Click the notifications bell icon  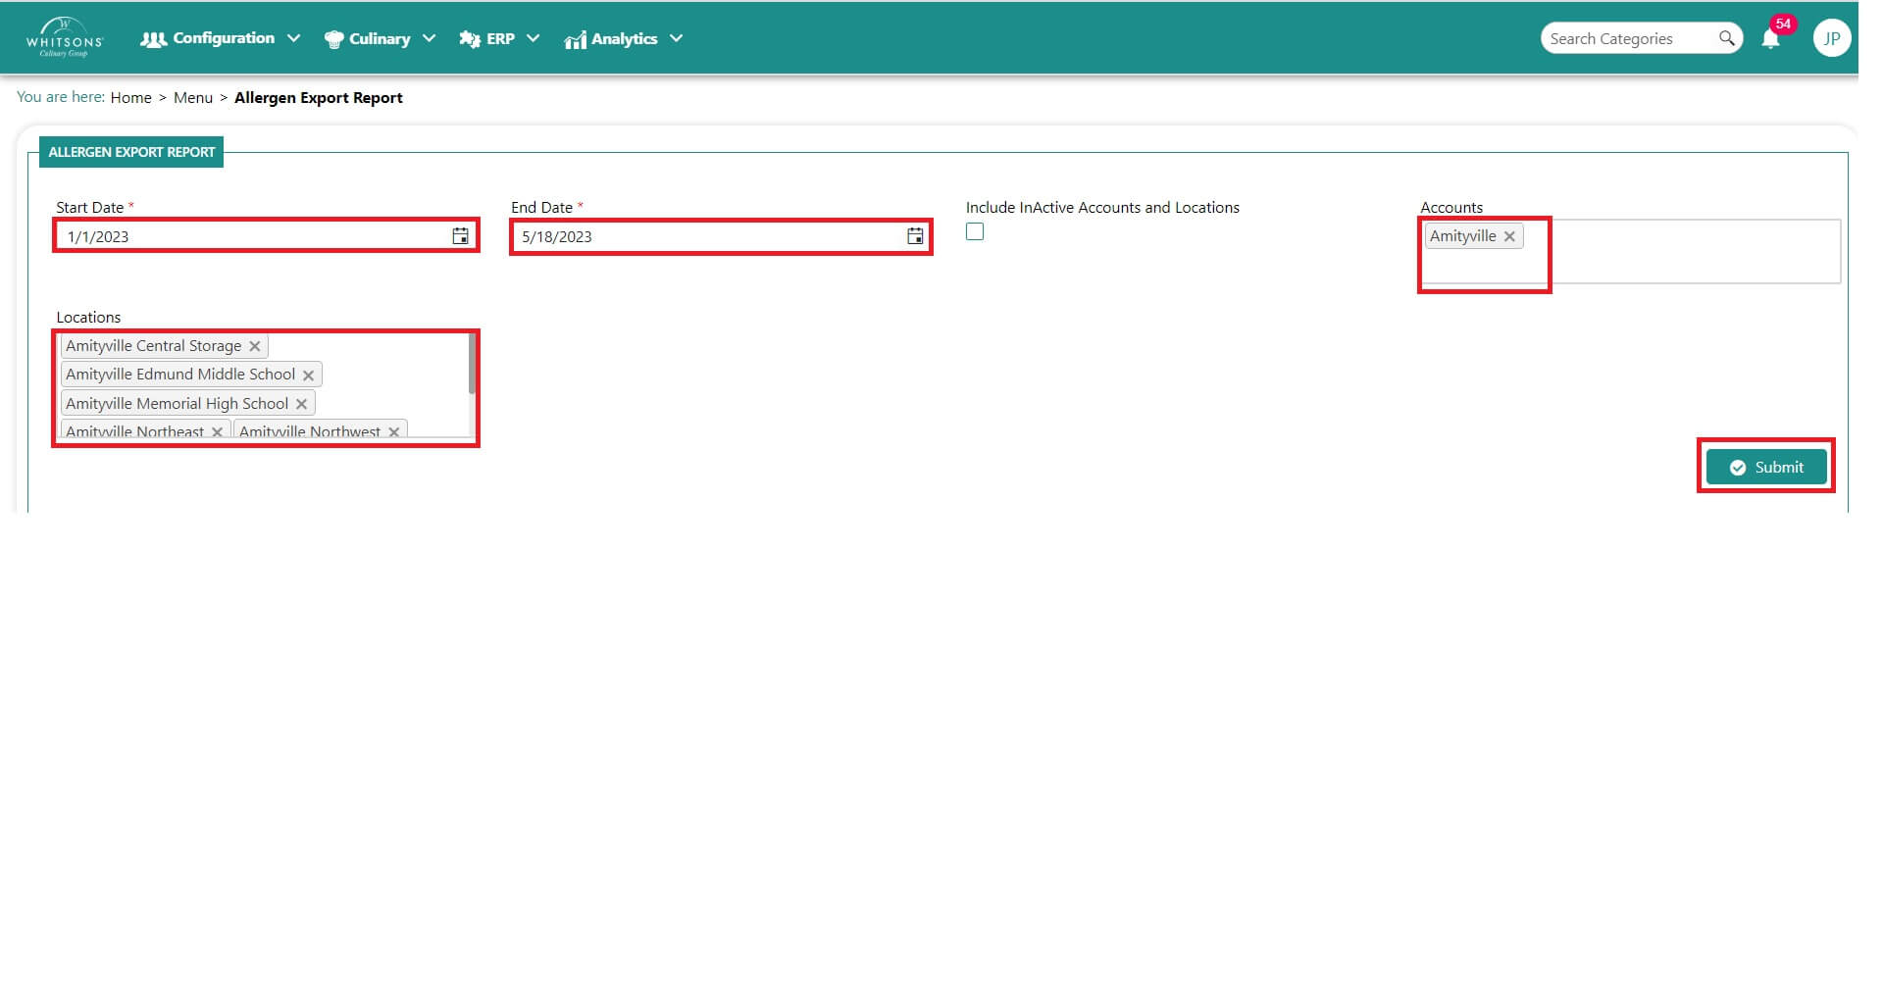click(x=1770, y=39)
